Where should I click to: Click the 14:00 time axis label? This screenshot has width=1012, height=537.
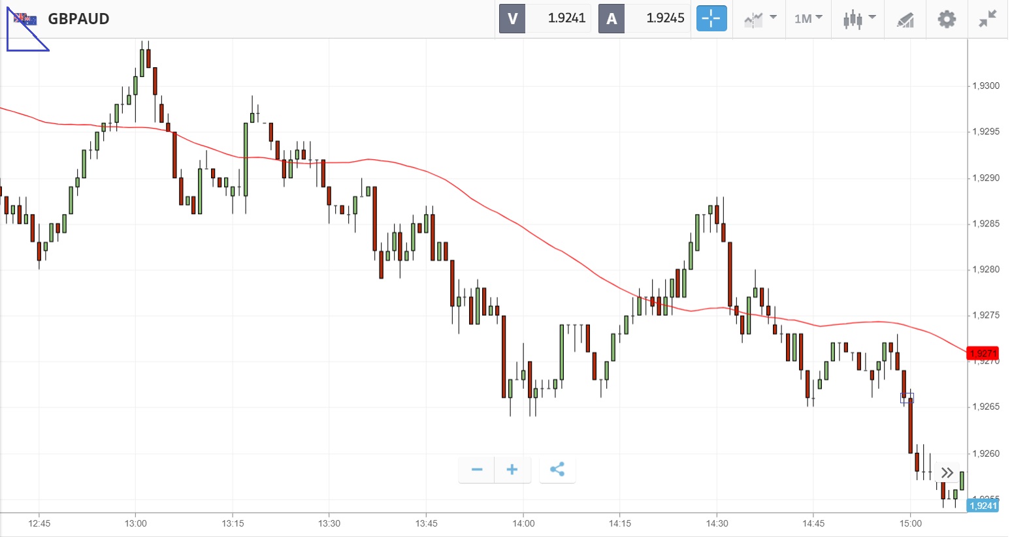tap(523, 523)
